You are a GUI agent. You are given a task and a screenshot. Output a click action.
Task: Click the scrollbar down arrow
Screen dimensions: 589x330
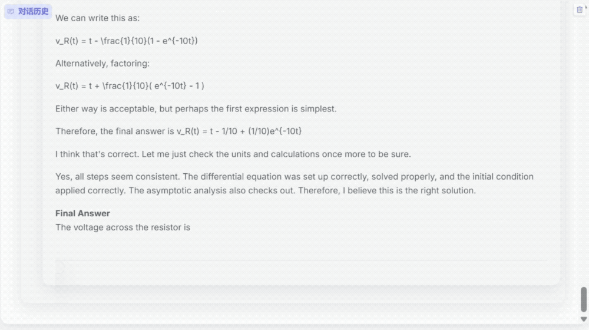pos(584,319)
